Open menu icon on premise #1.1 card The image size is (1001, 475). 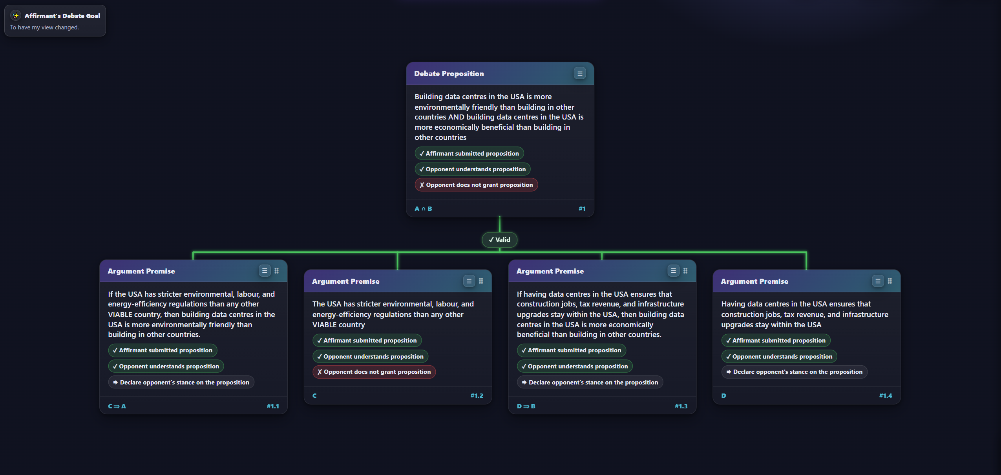(x=265, y=271)
